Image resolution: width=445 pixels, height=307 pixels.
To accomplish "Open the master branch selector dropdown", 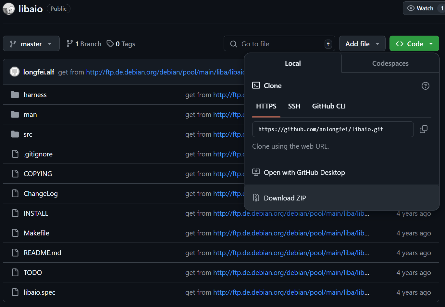I will pyautogui.click(x=31, y=43).
